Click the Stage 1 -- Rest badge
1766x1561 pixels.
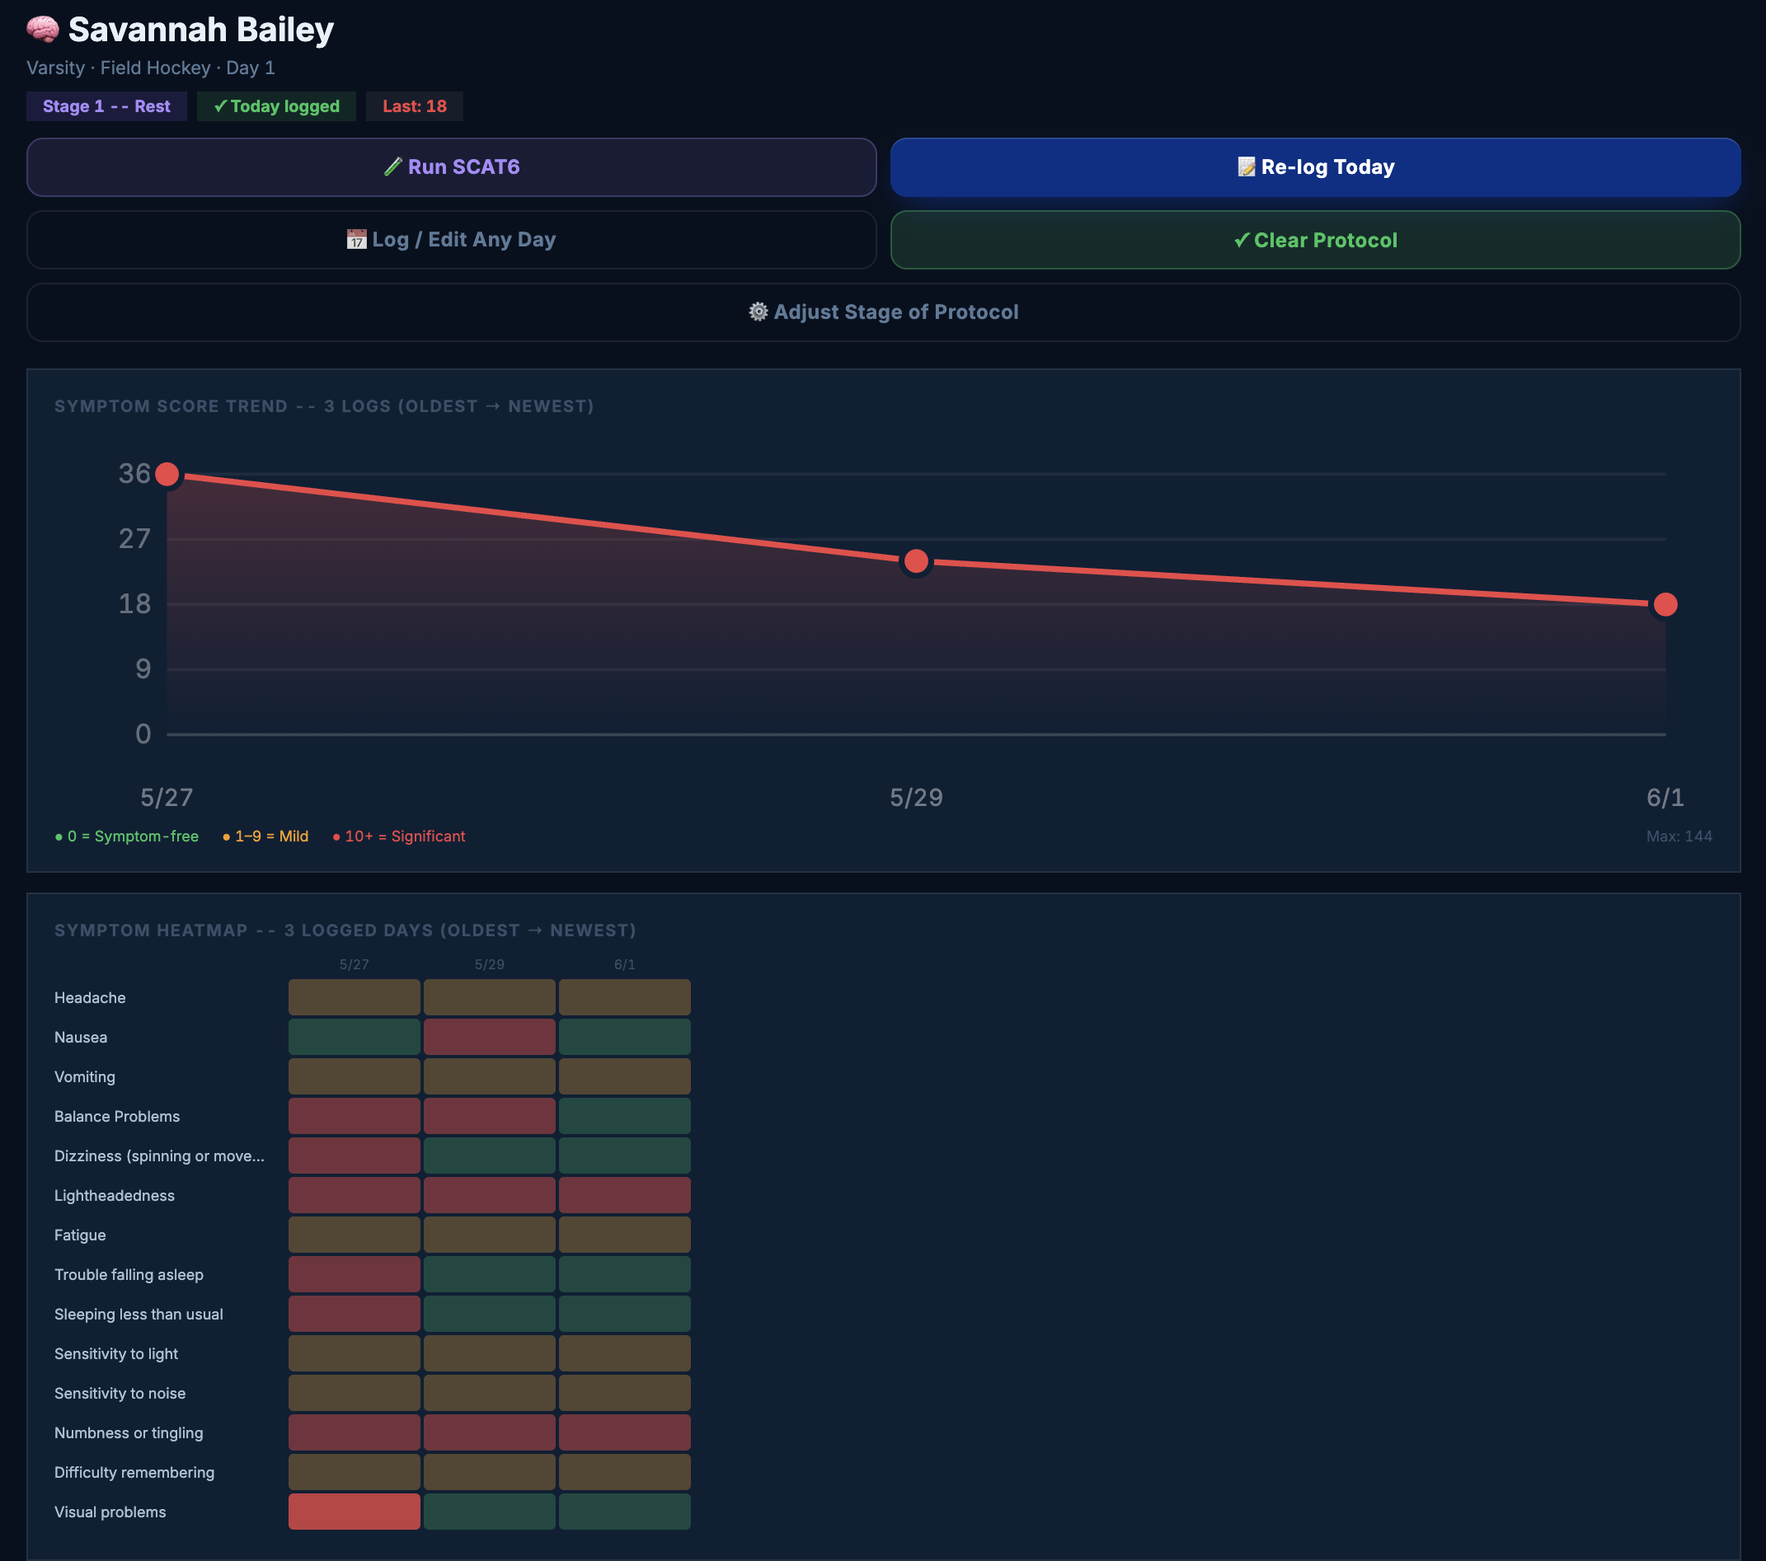coord(106,106)
